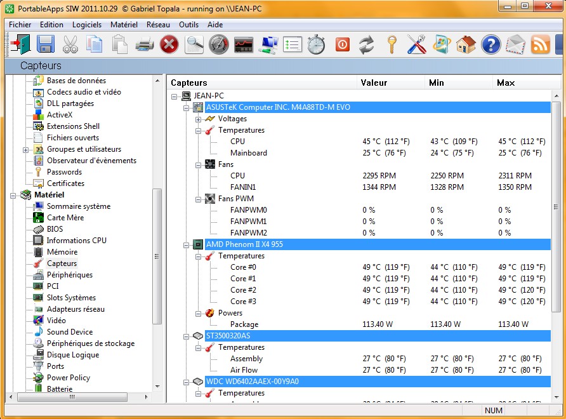Click the envelope mail toolbar icon
Image resolution: width=566 pixels, height=419 pixels.
[x=515, y=44]
